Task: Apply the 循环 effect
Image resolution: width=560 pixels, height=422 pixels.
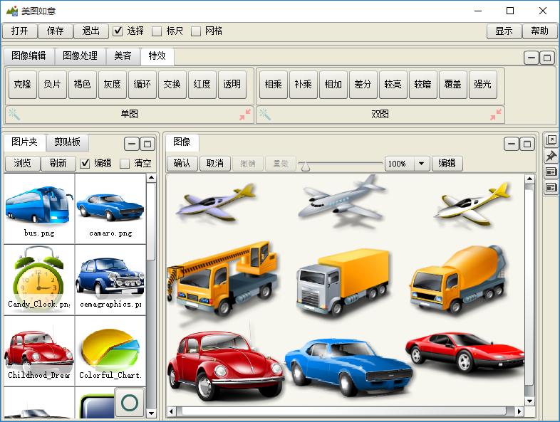Action: pyautogui.click(x=142, y=85)
